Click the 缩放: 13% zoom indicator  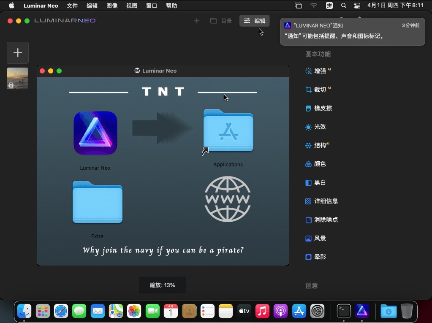point(163,285)
